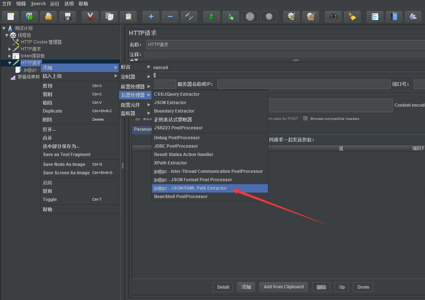Viewport: 425px width, 300px height.
Task: Click the Add from Clipboard button
Action: pos(284,287)
